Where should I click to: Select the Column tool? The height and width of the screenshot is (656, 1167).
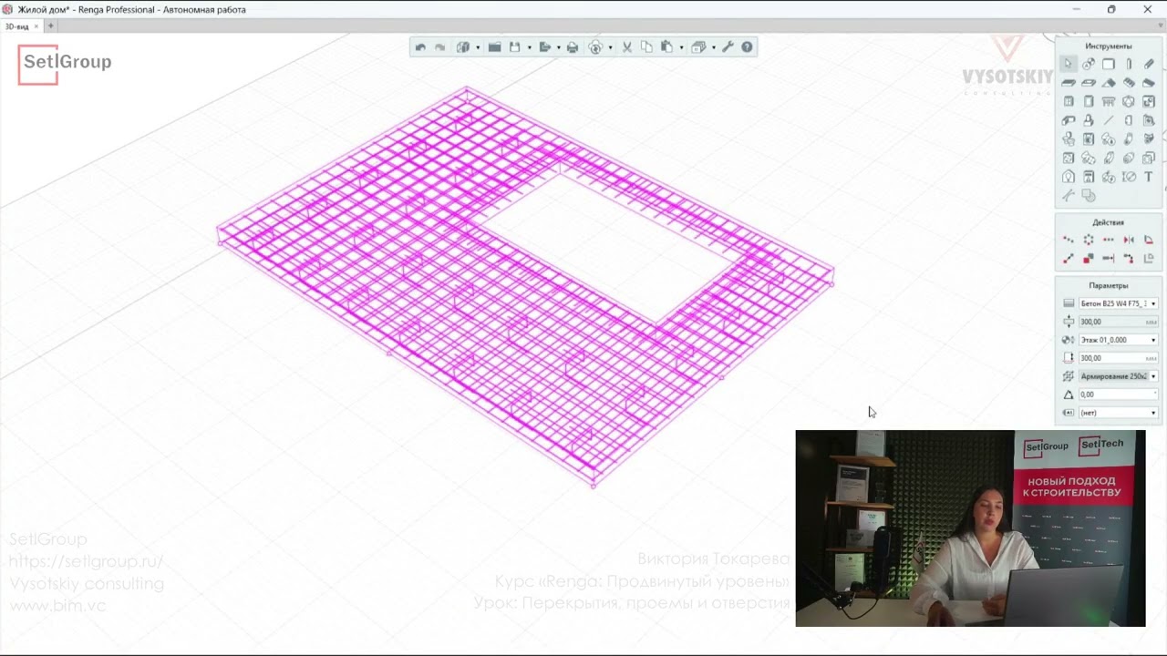coord(1129,64)
